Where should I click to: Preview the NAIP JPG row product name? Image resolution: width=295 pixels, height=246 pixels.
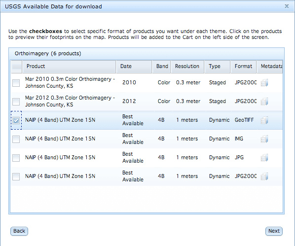pos(60,157)
